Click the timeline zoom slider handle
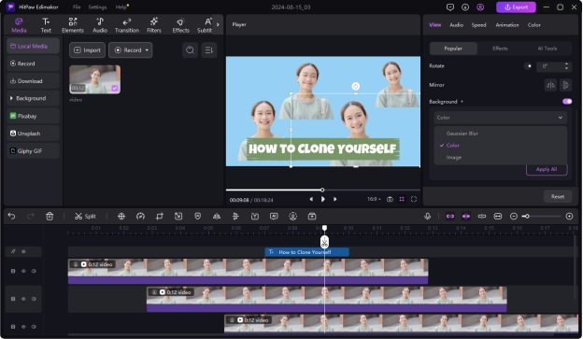Screen dimensions: 583x339 coord(526,216)
